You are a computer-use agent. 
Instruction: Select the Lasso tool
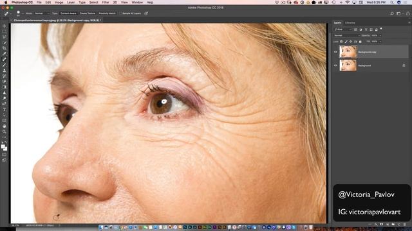click(5, 37)
